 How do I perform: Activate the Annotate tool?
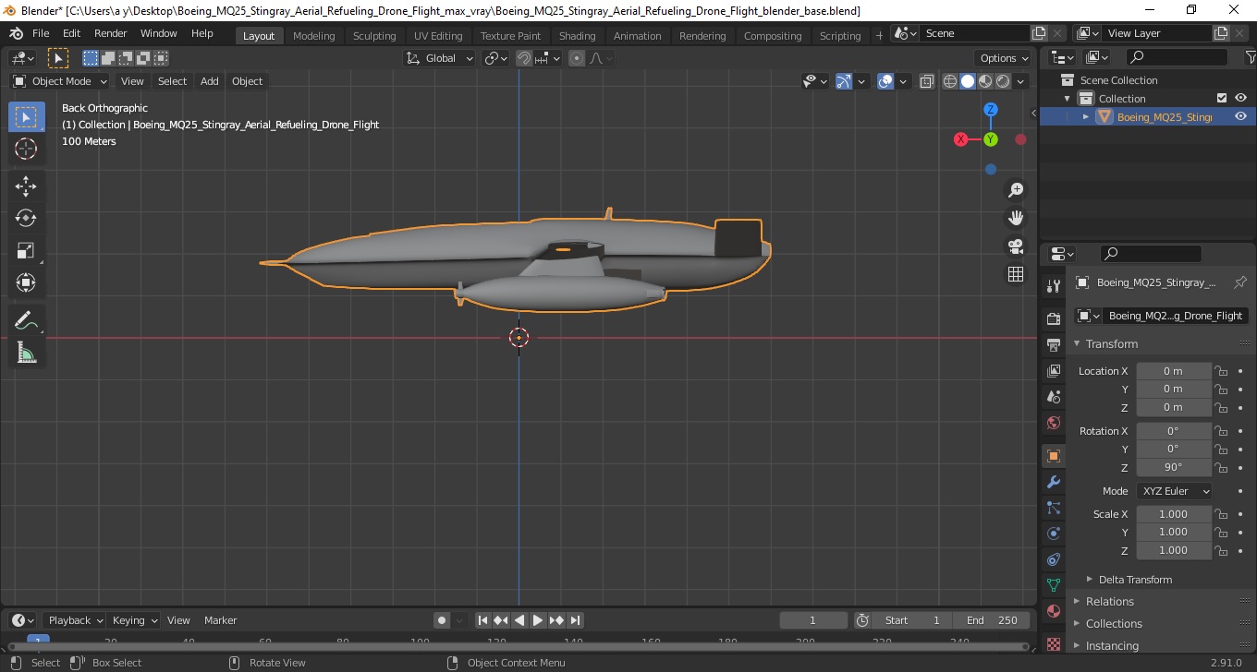pos(26,321)
